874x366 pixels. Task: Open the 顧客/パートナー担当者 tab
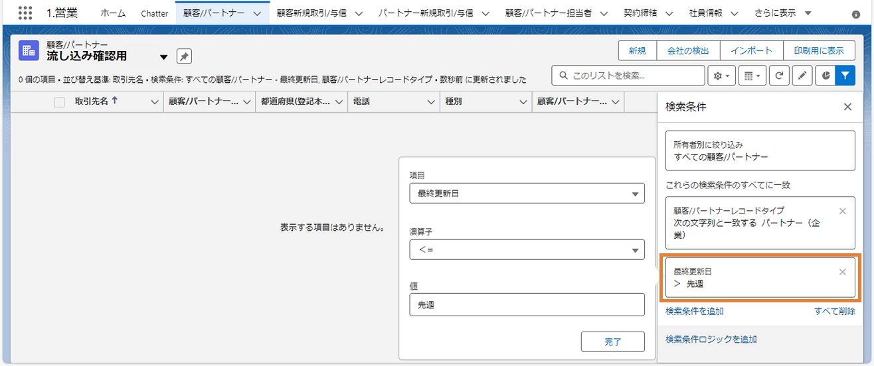(548, 13)
